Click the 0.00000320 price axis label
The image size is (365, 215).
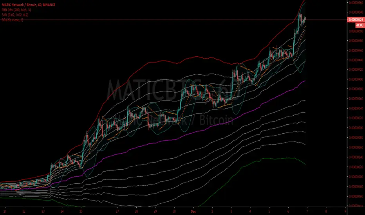[x=356, y=118]
